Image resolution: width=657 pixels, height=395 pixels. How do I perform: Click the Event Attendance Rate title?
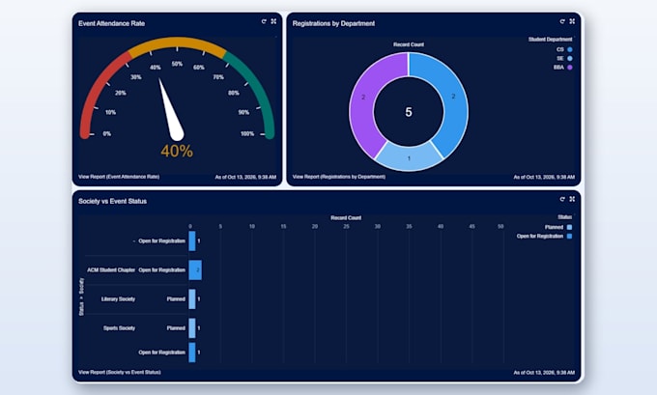[x=111, y=23]
